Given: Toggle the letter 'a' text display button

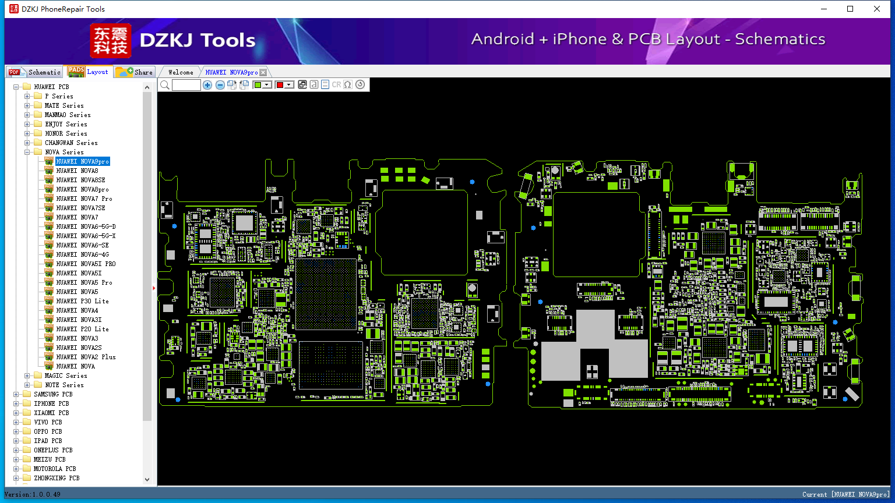Looking at the screenshot, I should (314, 85).
